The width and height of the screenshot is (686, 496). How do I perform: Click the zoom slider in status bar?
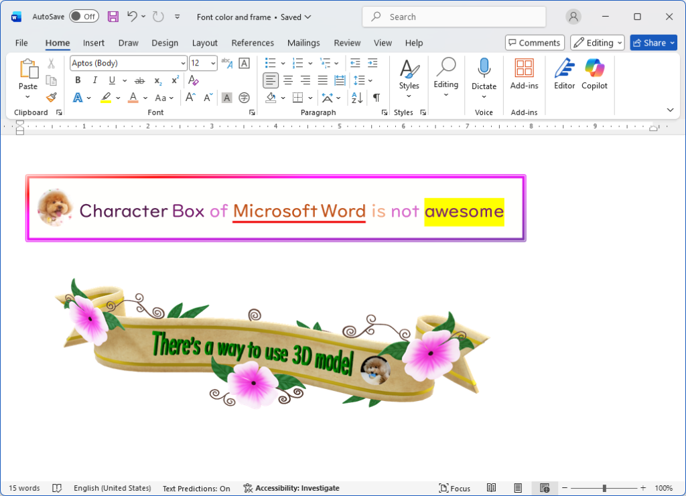click(604, 488)
